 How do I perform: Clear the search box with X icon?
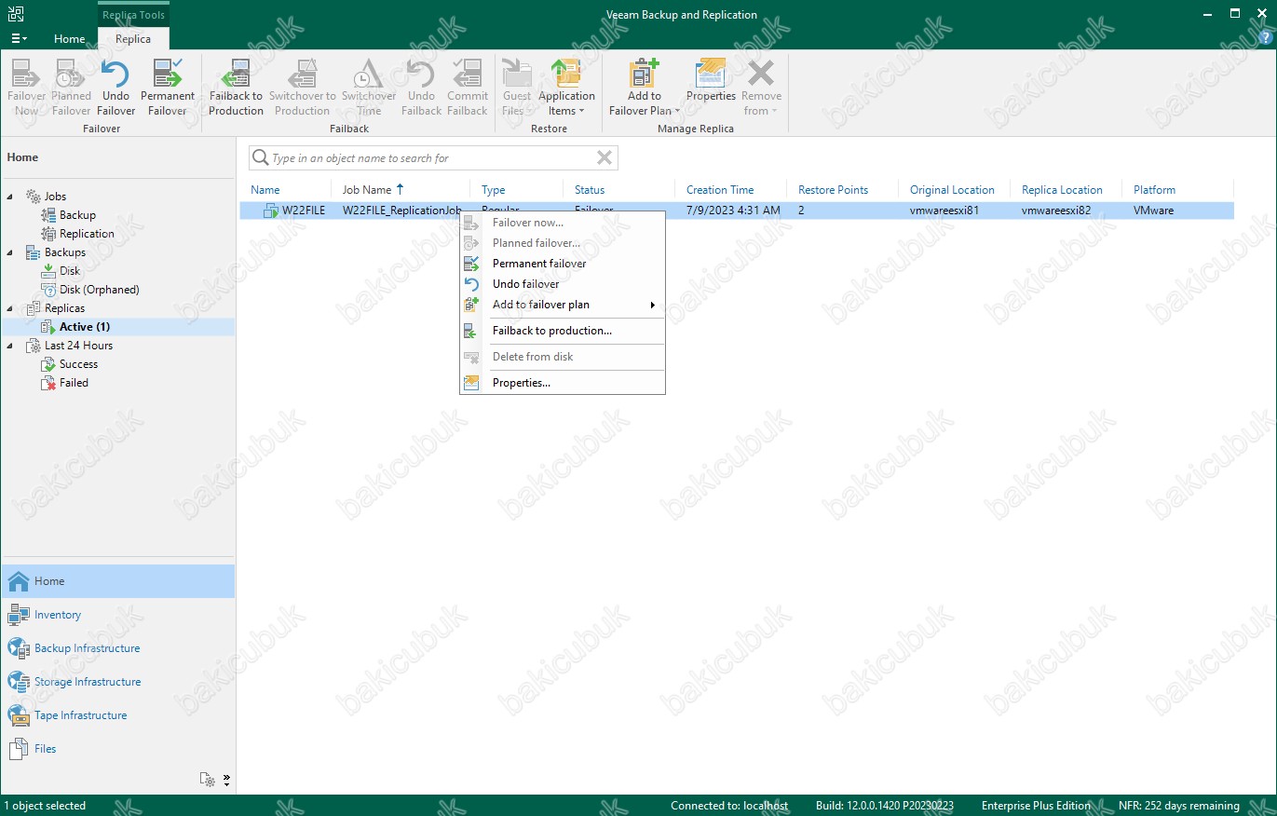point(605,158)
